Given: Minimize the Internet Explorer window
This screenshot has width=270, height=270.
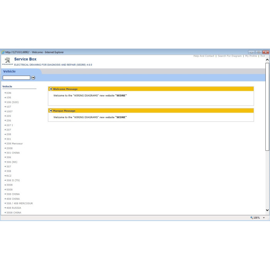Looking at the screenshot, I should point(251,52).
